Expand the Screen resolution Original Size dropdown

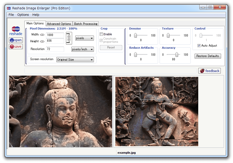click(75, 60)
